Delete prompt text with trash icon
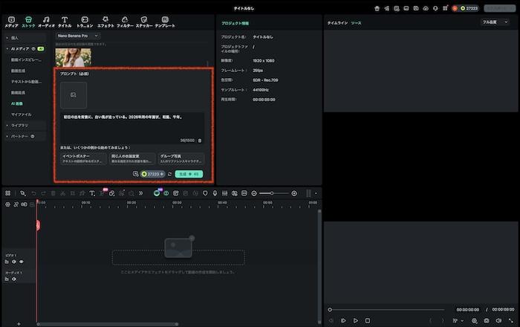This screenshot has height=327, width=520. [x=199, y=140]
